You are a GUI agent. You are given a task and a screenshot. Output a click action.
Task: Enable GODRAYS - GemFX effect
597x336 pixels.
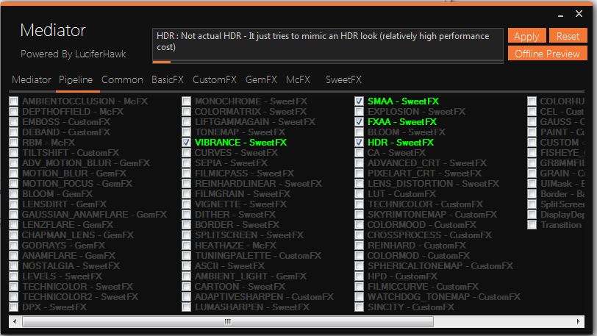tap(14, 246)
